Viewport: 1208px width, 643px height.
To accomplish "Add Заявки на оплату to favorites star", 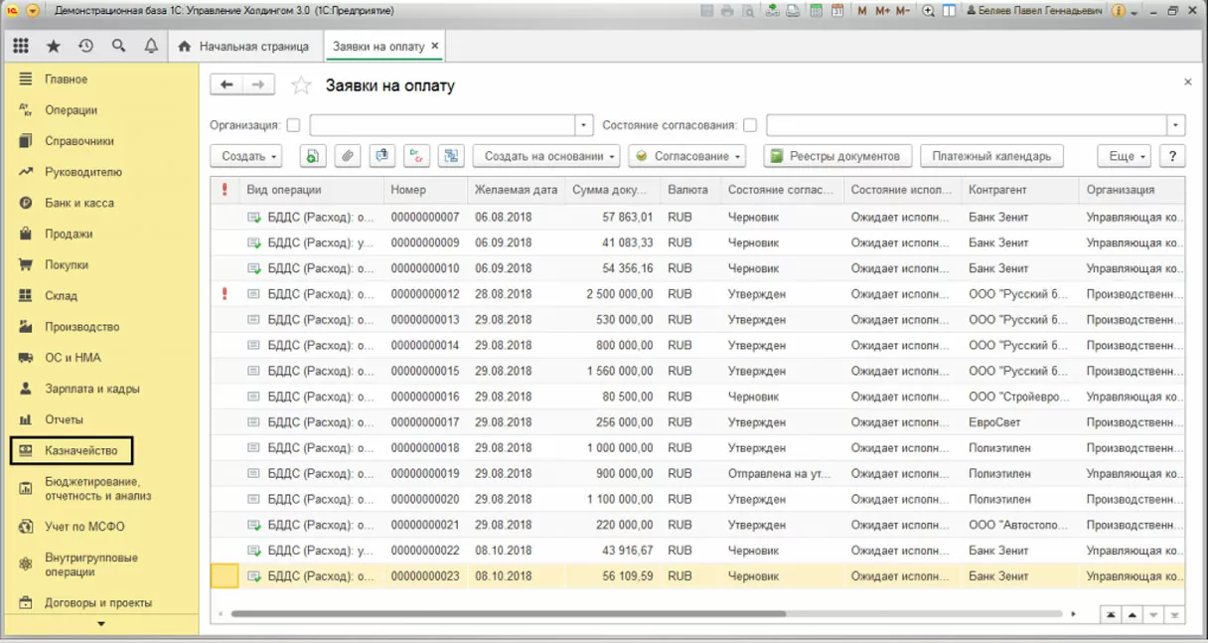I will point(301,85).
